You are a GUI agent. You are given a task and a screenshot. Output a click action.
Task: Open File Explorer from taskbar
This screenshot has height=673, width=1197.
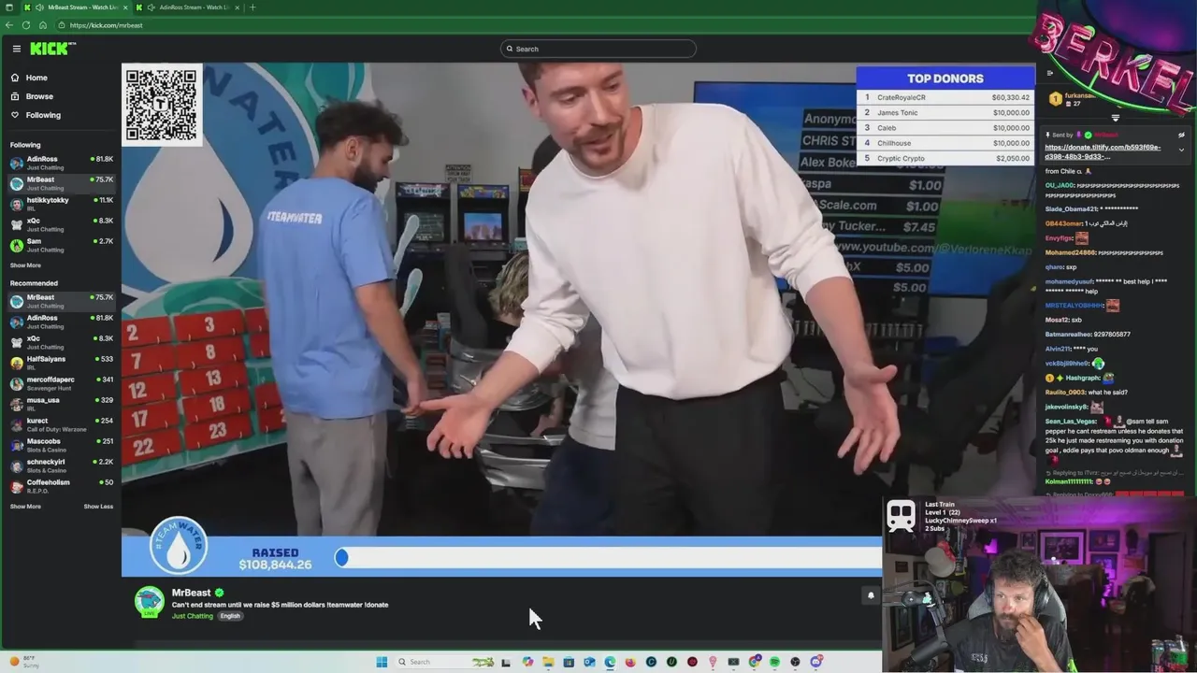(x=548, y=662)
